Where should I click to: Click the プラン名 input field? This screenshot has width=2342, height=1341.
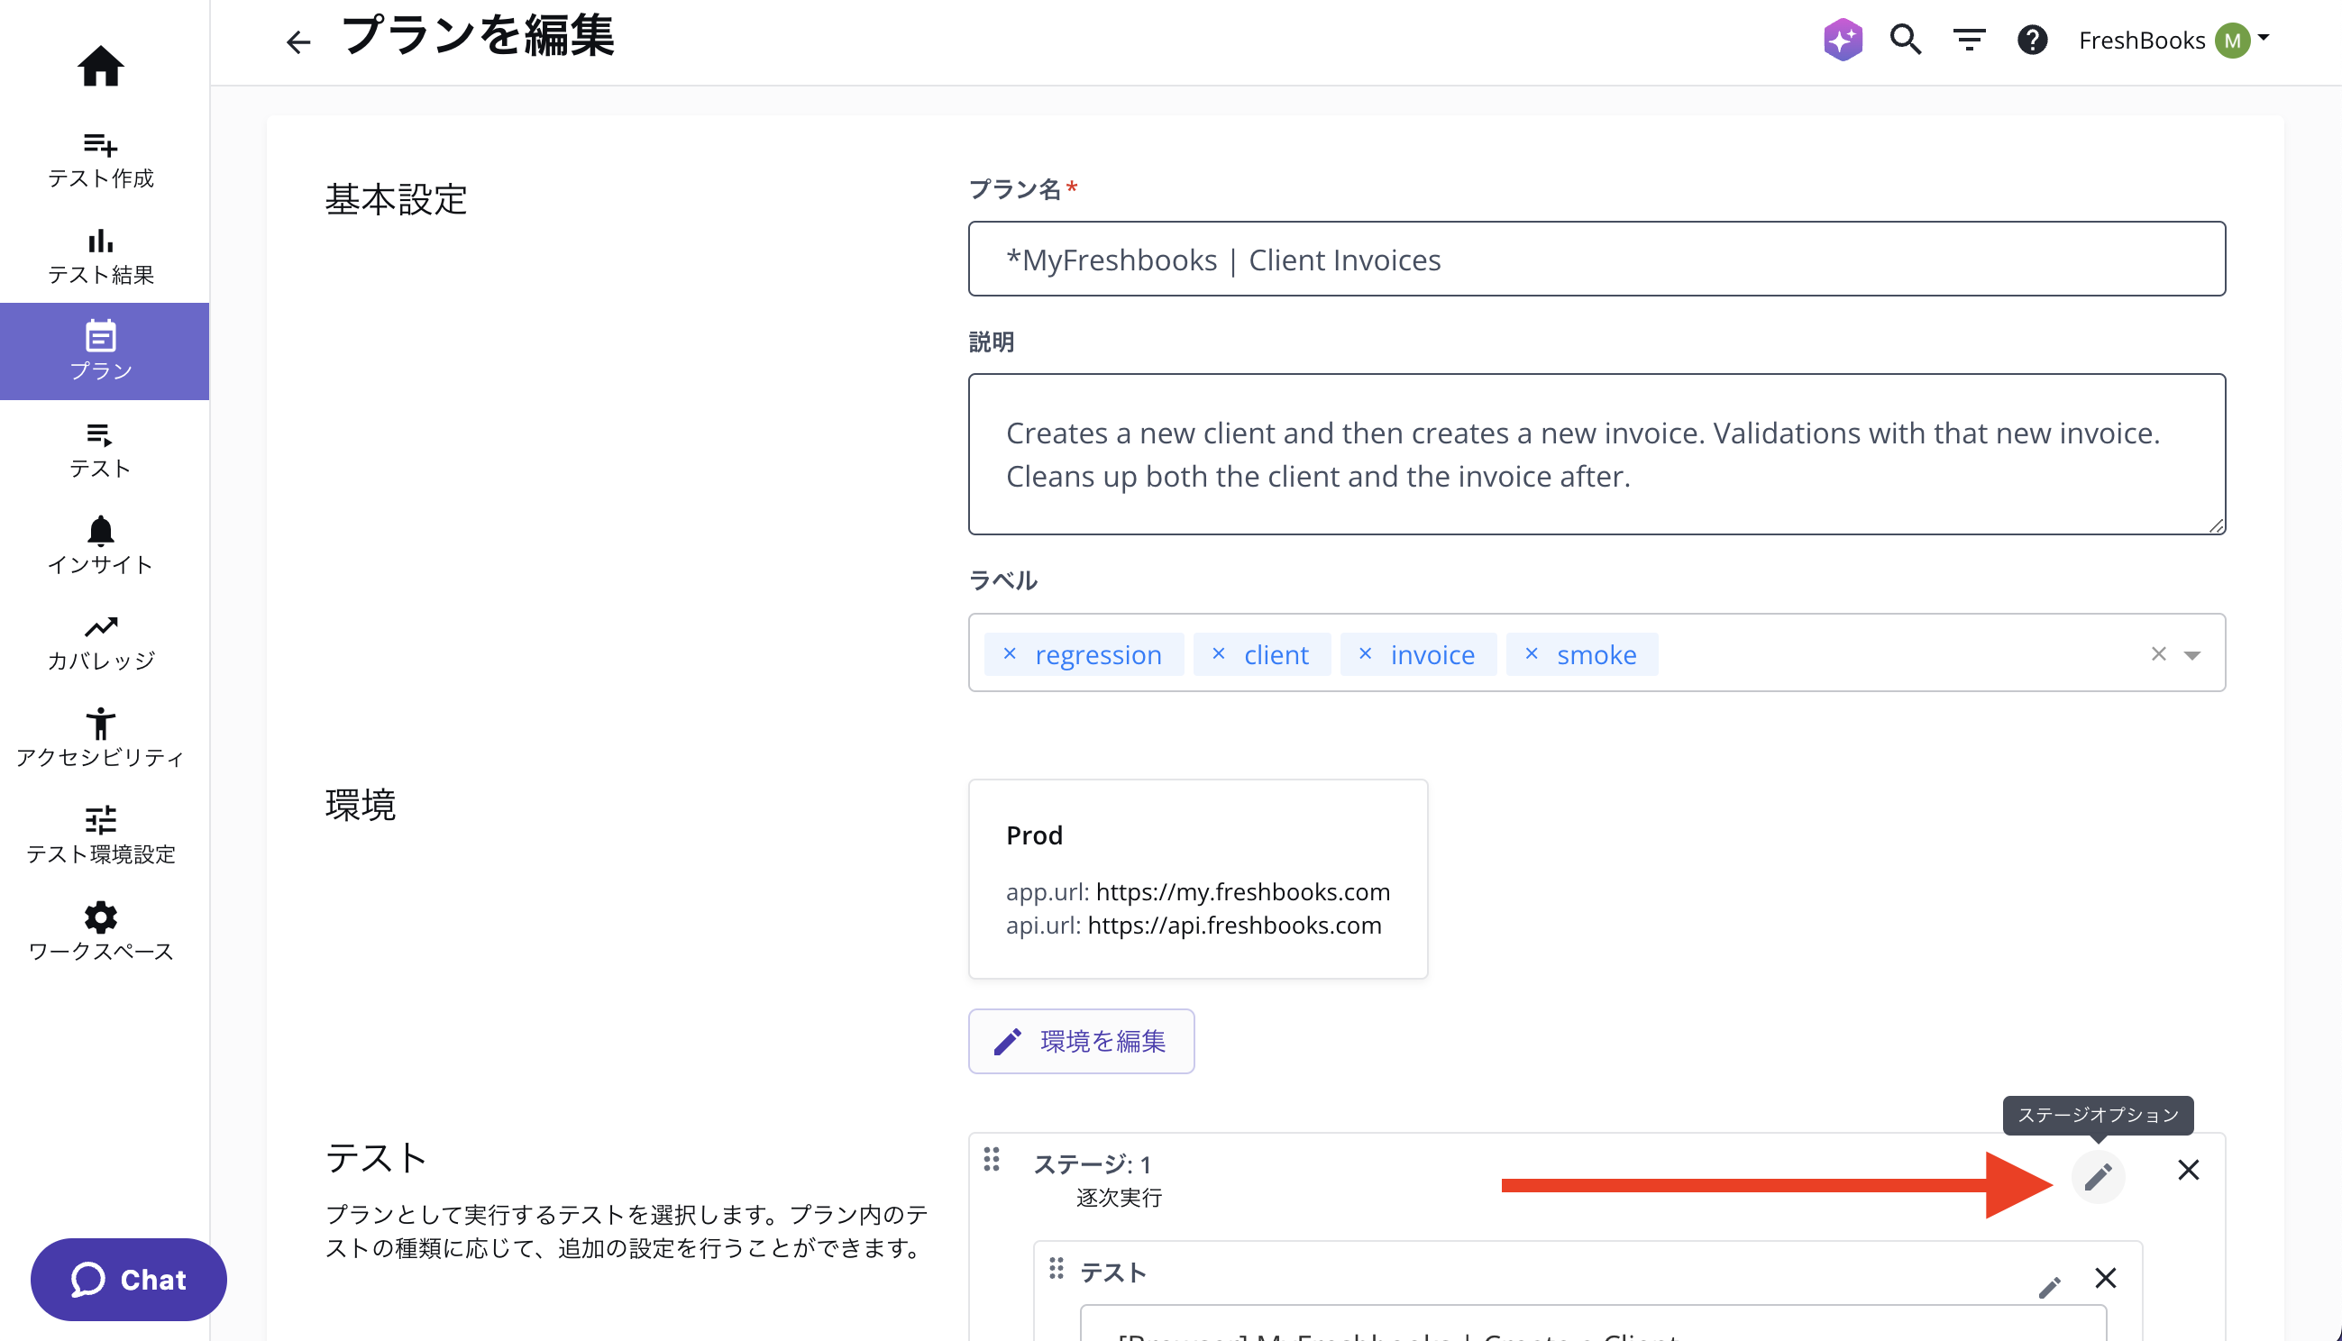pos(1596,259)
